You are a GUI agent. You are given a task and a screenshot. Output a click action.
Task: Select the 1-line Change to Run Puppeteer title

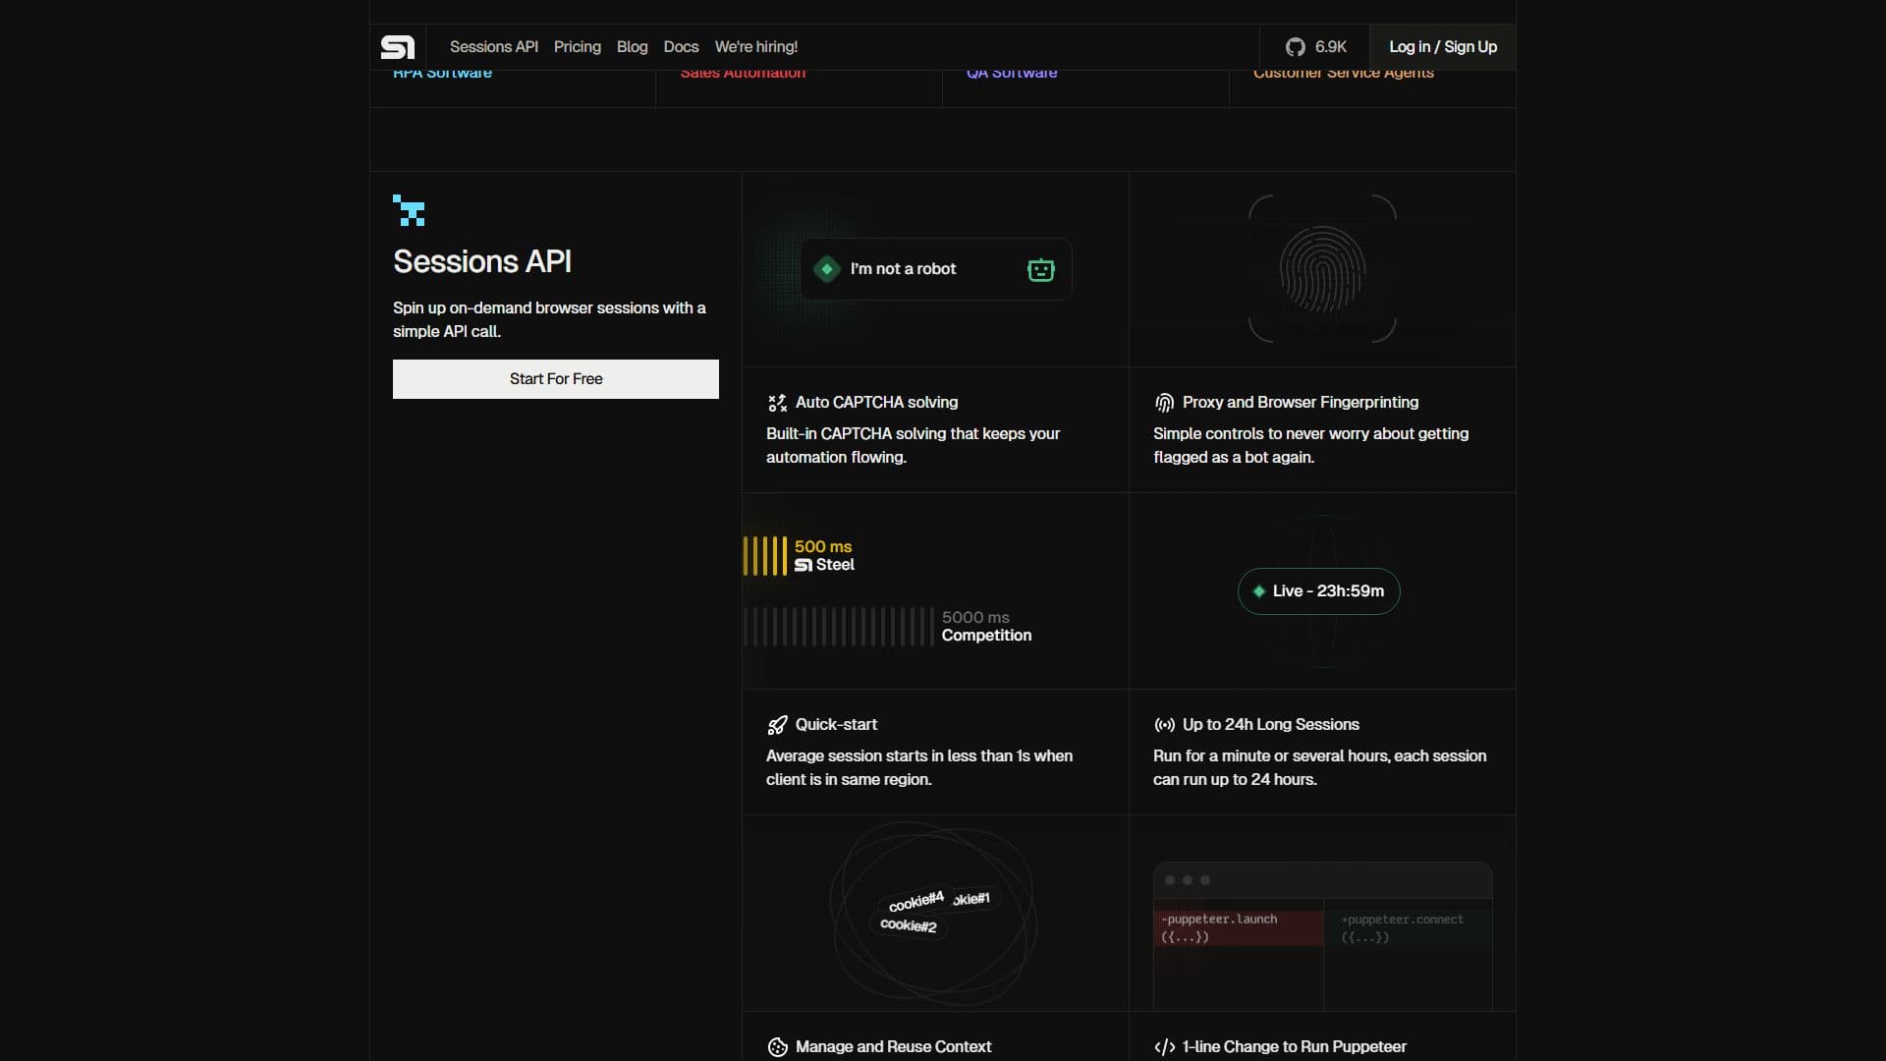point(1295,1047)
